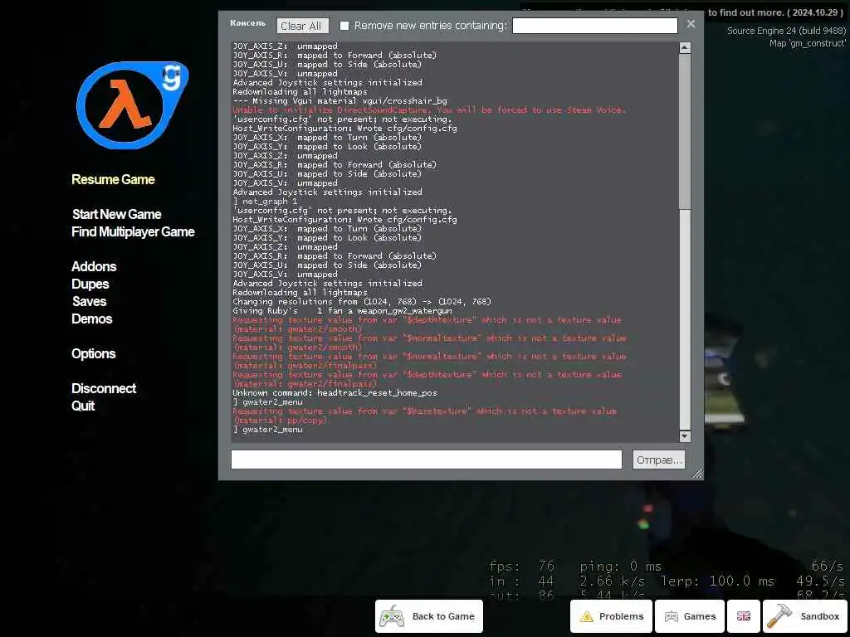Screen dimensions: 850x637
Task: Select Resume Game
Action: click(113, 179)
